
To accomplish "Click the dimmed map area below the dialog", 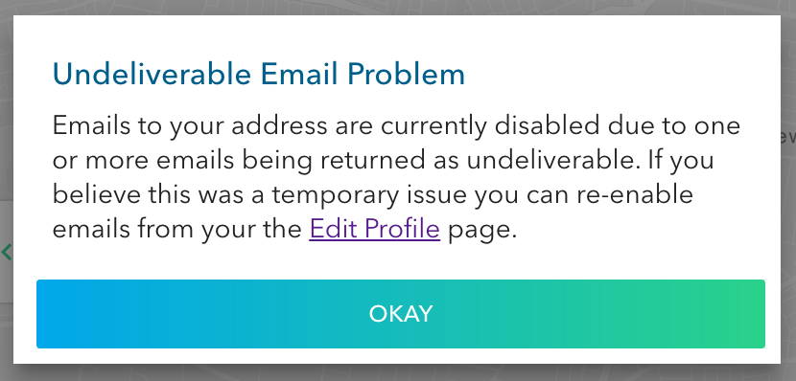I will coord(398,373).
